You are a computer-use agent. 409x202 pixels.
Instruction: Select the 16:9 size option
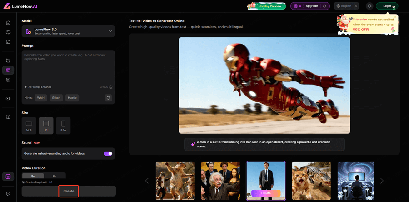(x=29, y=126)
